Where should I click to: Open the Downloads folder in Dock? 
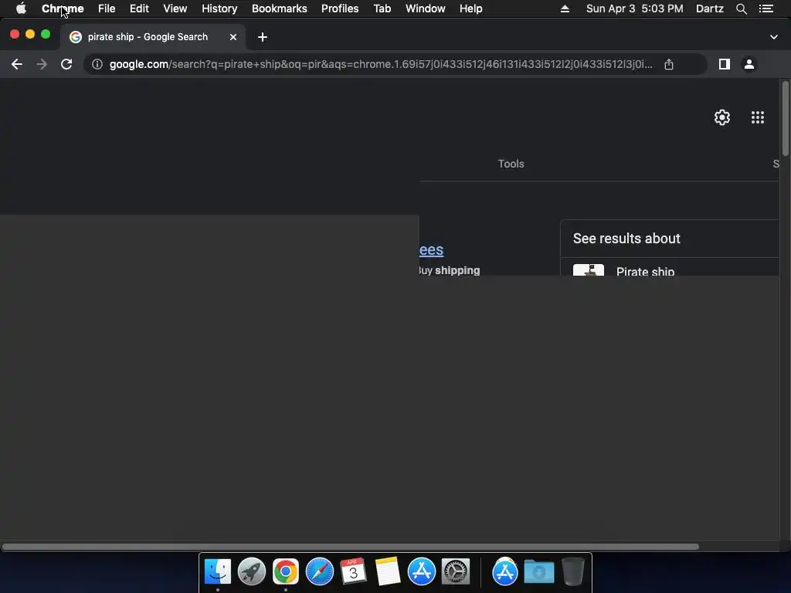(x=538, y=571)
